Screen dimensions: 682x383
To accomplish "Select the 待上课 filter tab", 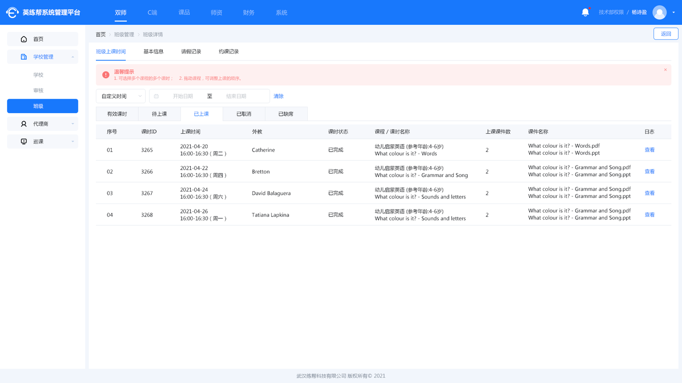I will pos(159,114).
